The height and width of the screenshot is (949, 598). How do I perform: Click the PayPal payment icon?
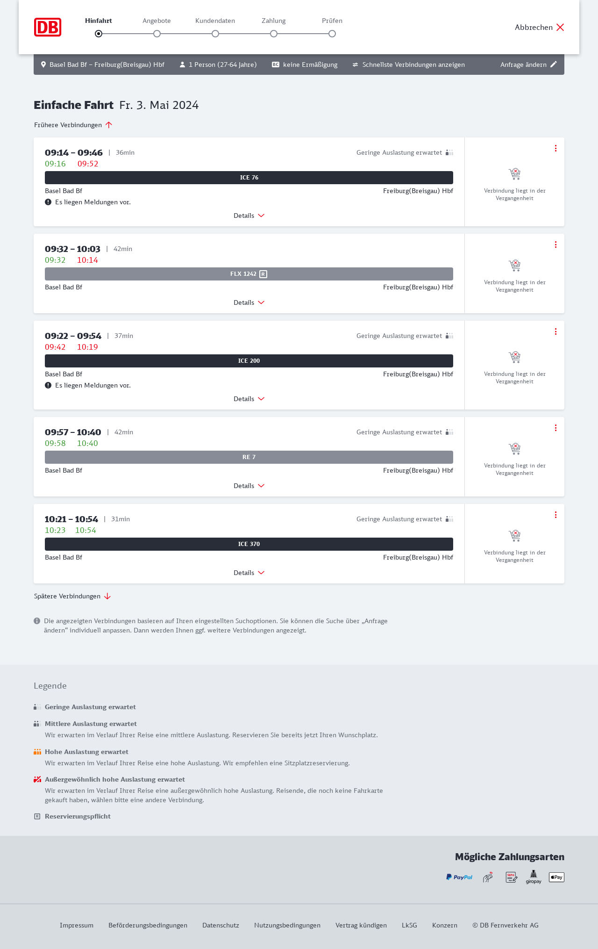[x=459, y=877]
